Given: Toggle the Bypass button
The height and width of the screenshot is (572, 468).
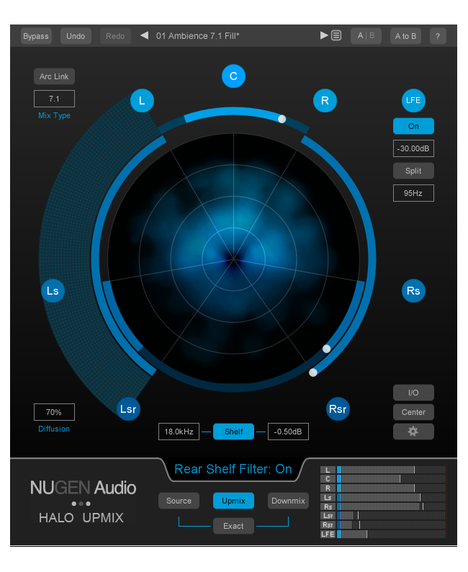Looking at the screenshot, I should (x=36, y=36).
